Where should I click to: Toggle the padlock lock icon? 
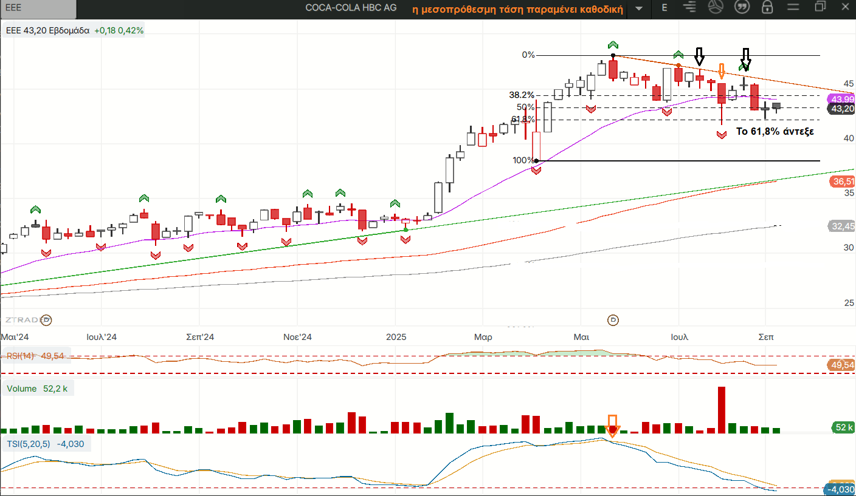click(767, 7)
